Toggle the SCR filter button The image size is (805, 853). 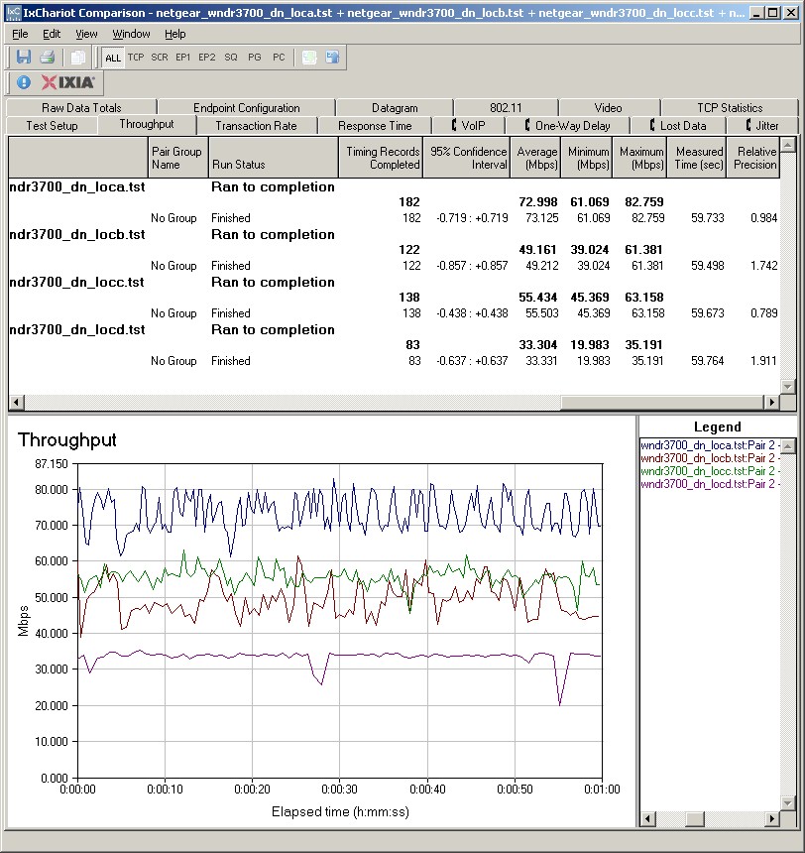tap(160, 58)
